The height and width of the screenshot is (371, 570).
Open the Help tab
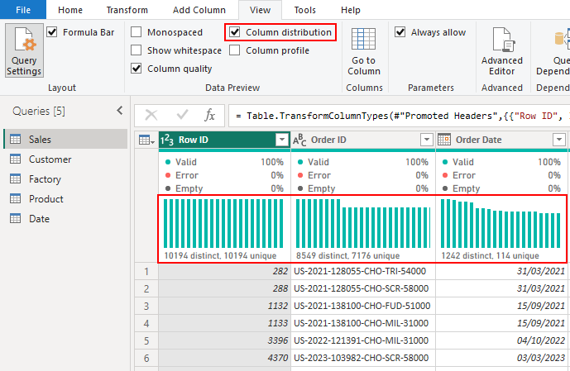(x=351, y=10)
